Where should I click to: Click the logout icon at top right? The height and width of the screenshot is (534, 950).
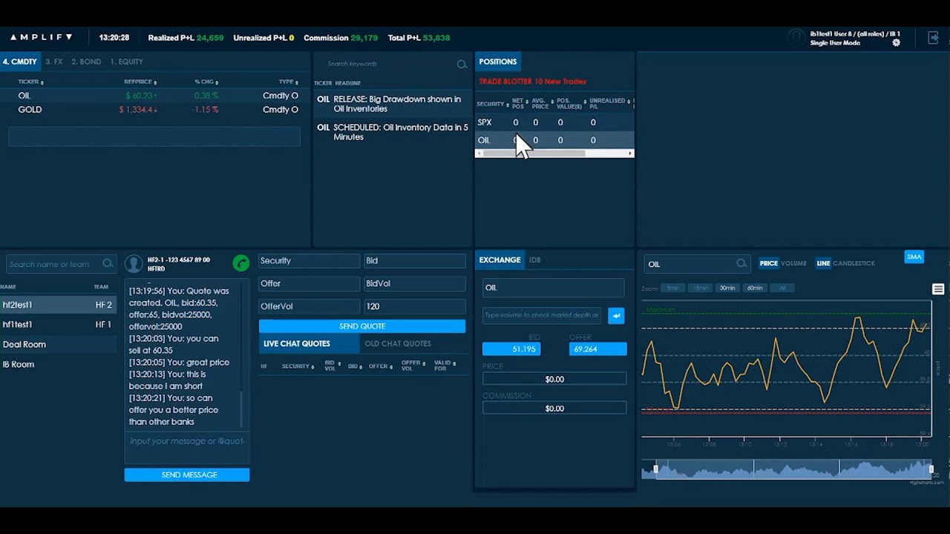click(933, 38)
